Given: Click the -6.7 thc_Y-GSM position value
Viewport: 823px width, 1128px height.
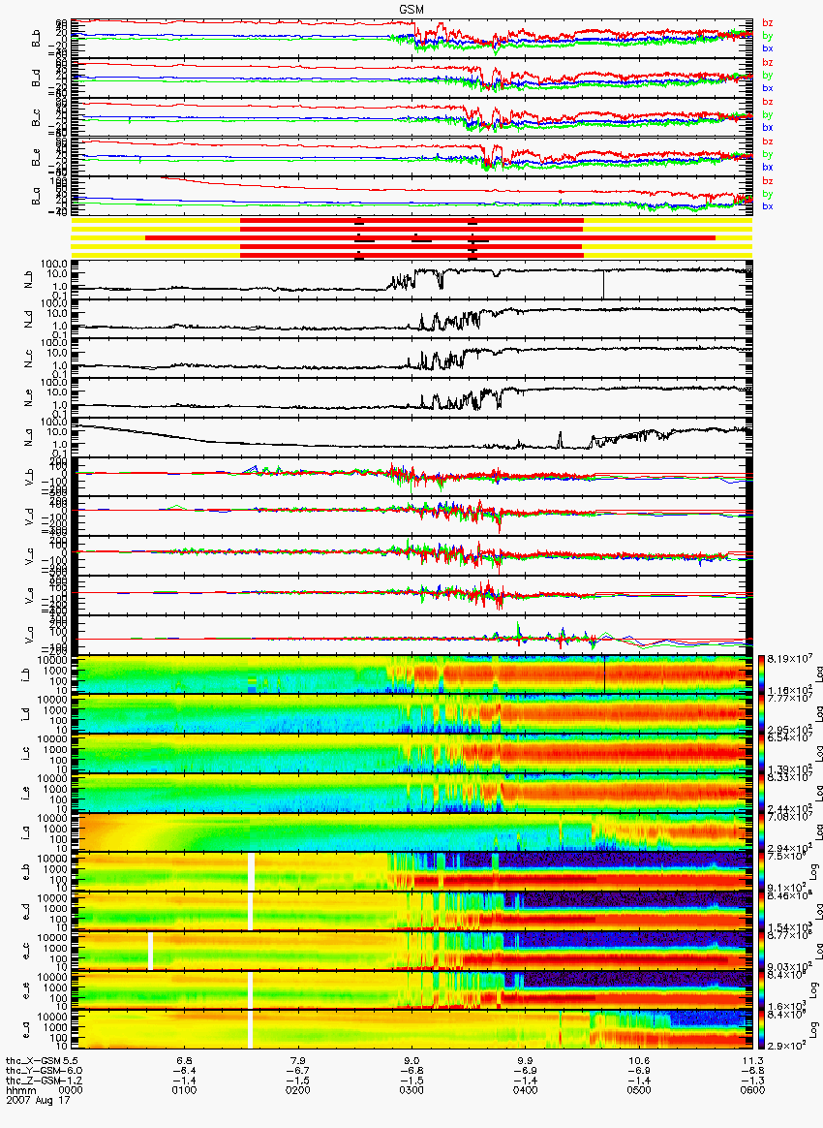Looking at the screenshot, I should click(297, 1071).
